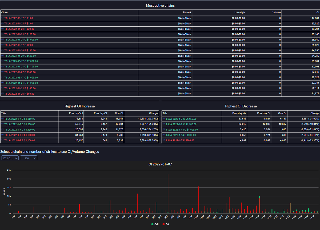
Task: Click the put bar at strike 900
Action: pyautogui.click(x=137, y=204)
